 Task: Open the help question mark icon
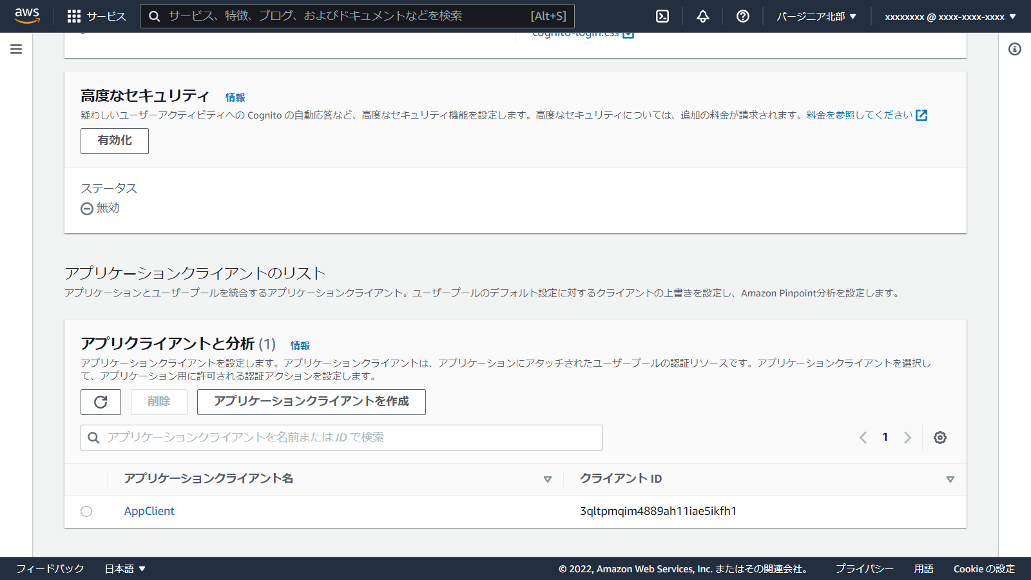click(742, 16)
